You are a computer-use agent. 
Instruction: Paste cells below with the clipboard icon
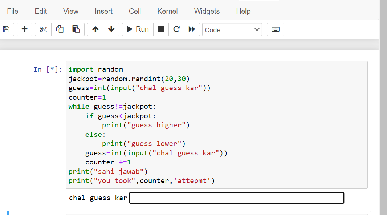coord(76,29)
